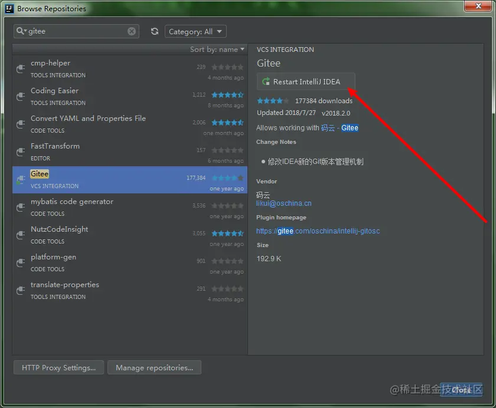Select the cmp-helper plugin row
Viewport: 496px width, 408px height.
point(130,69)
